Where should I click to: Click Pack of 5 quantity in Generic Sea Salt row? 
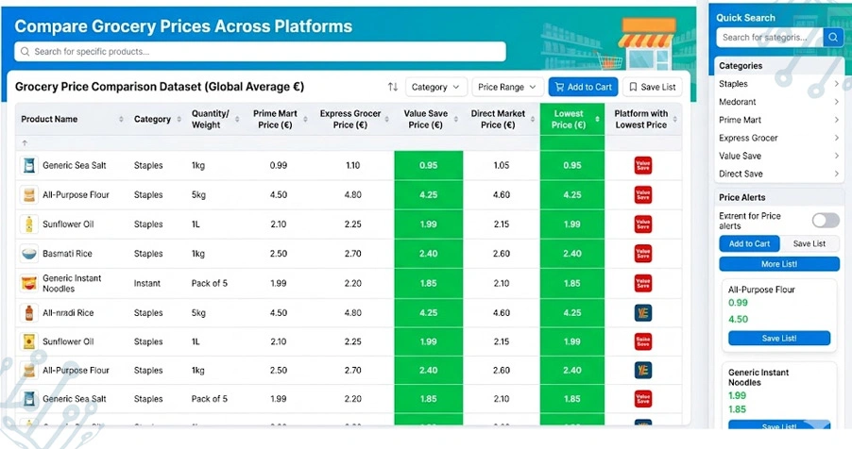[x=209, y=399]
